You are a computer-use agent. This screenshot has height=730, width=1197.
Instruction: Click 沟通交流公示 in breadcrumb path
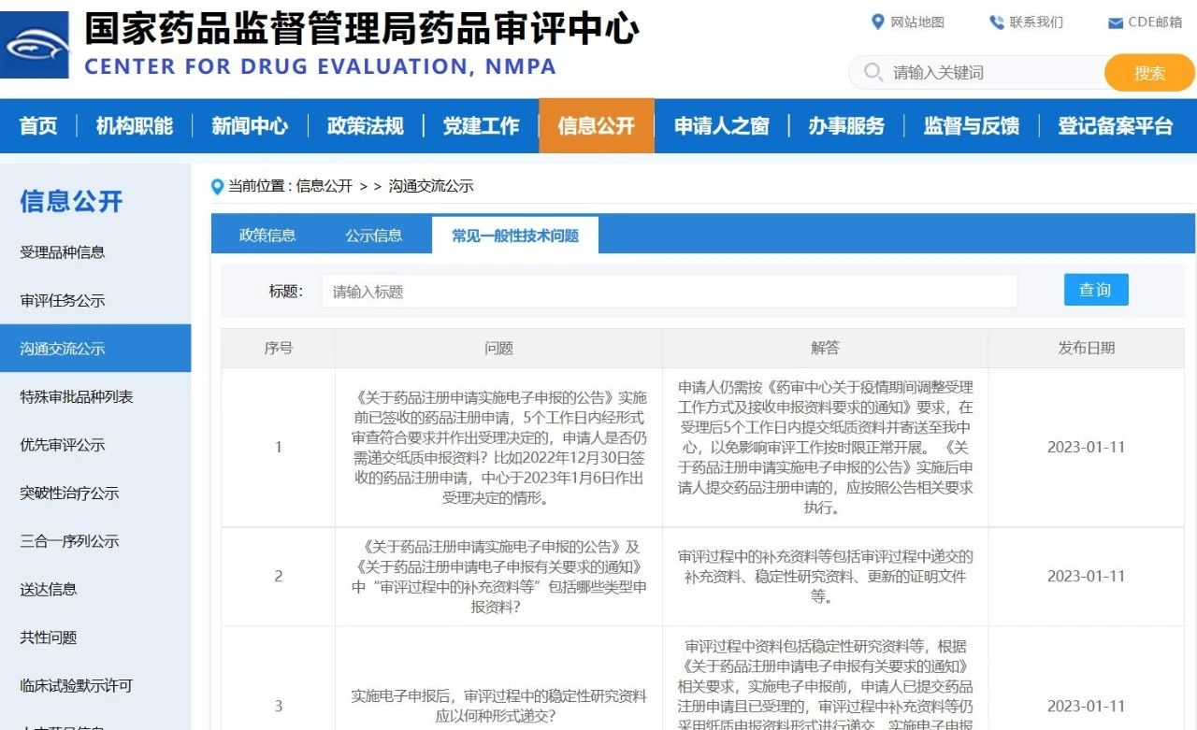(431, 186)
